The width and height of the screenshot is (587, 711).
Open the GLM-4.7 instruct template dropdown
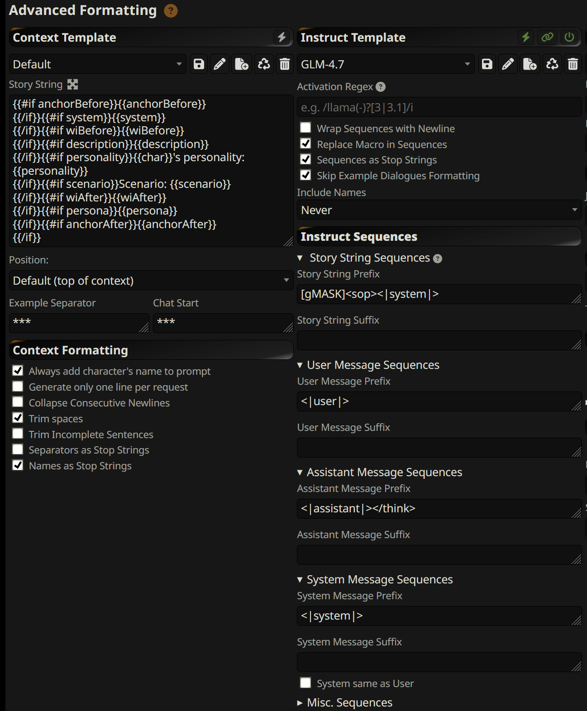(x=386, y=64)
